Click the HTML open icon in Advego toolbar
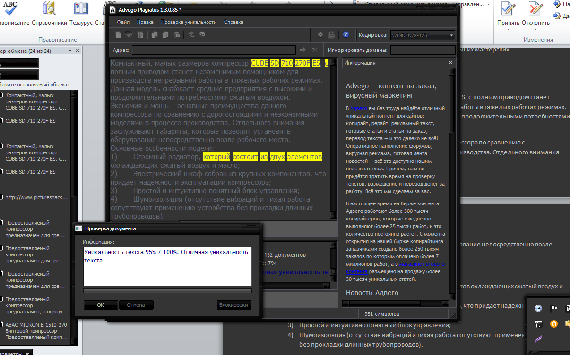Screen dimensions: 570x355 [x=129, y=34]
